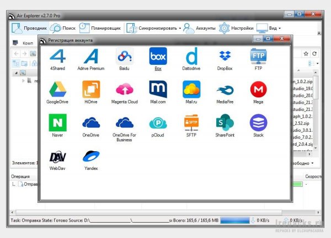Select the OneDrive icon
Screen dimensions: 331x238
coord(91,126)
